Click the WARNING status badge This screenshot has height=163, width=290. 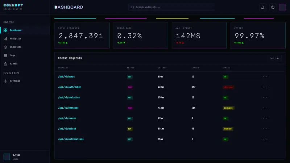[228, 129]
